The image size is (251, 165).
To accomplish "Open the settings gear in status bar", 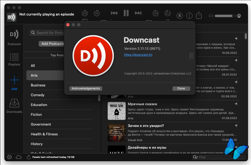I will (10, 157).
